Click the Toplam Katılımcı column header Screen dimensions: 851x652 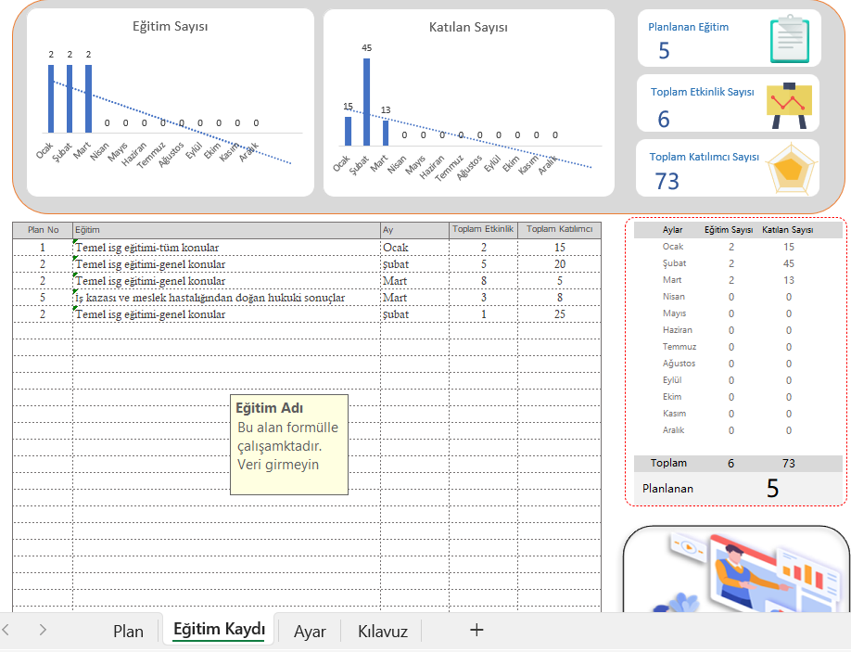coord(559,230)
